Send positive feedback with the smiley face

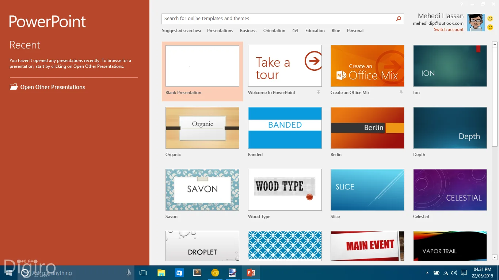pyautogui.click(x=490, y=19)
